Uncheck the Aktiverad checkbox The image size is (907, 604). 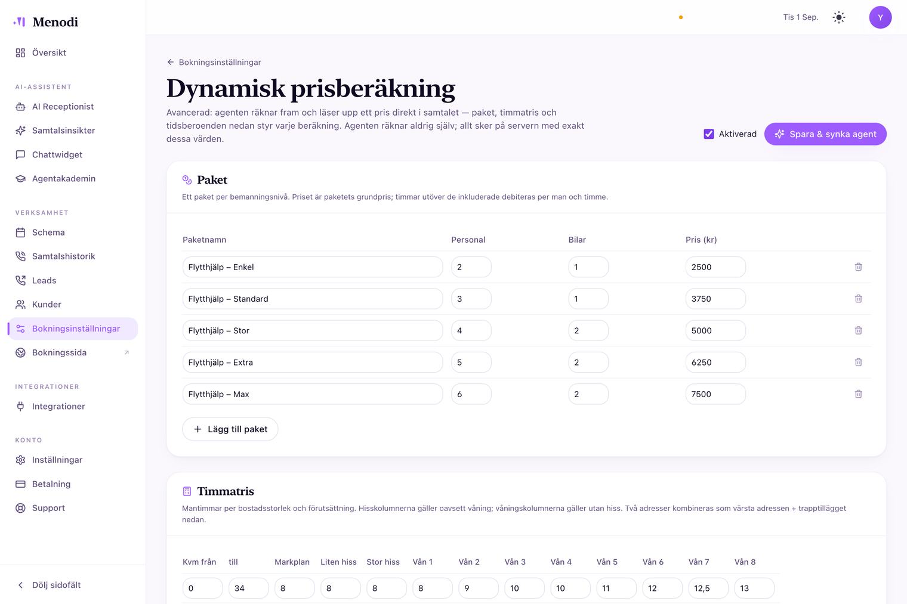pyautogui.click(x=709, y=134)
